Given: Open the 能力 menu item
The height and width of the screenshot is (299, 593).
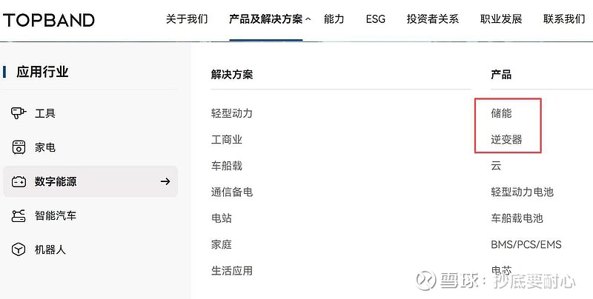Looking at the screenshot, I should 334,19.
